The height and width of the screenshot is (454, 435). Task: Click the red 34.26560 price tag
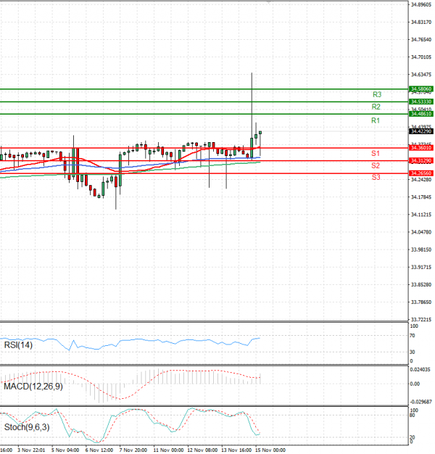click(x=421, y=173)
